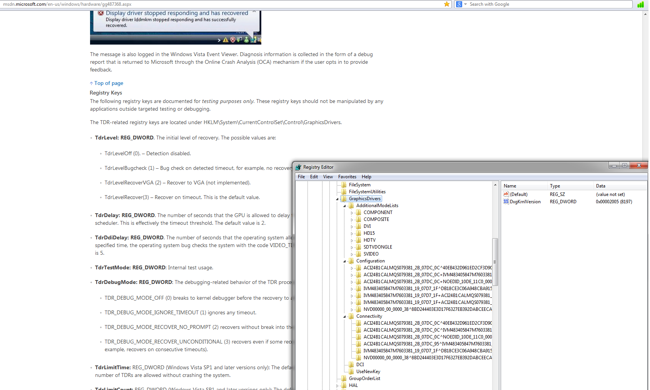This screenshot has height=390, width=650.
Task: Click the browser address bar URL
Action: click(67, 4)
